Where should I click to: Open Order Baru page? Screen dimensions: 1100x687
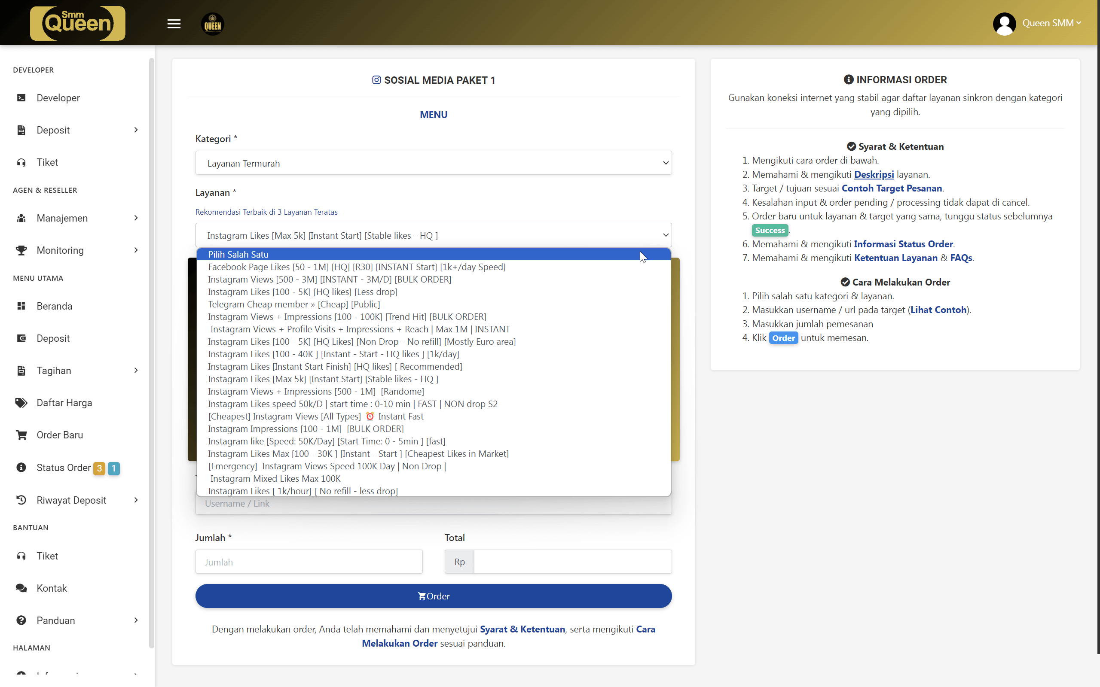click(x=60, y=435)
